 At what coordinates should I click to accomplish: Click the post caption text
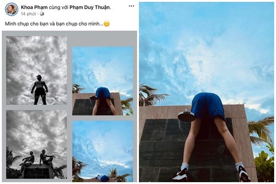(x=53, y=23)
